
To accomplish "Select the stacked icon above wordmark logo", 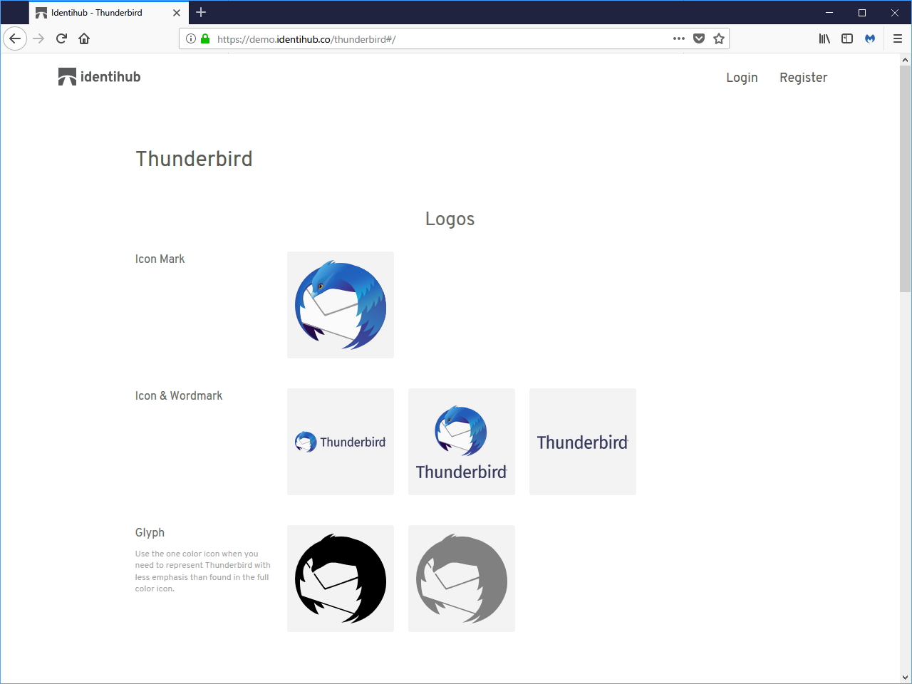I will 462,442.
